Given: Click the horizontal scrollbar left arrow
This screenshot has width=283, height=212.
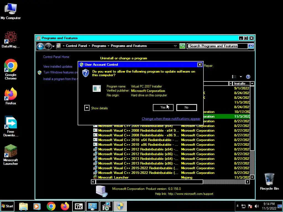Looking at the screenshot, I should (93, 182).
